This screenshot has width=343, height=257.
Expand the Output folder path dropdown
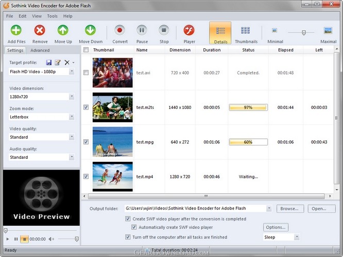click(x=269, y=208)
